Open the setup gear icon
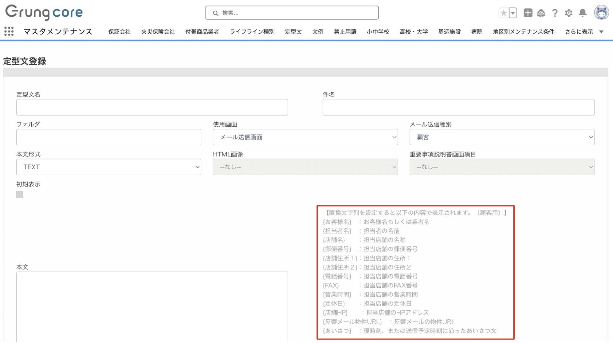 tap(569, 13)
